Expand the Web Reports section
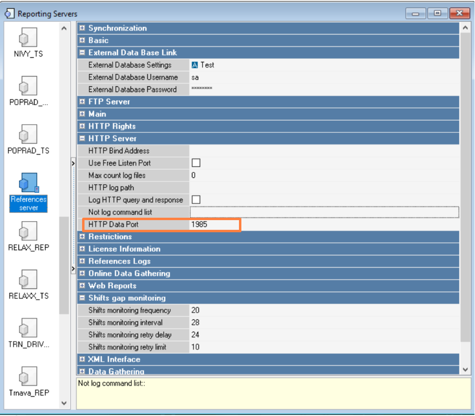This screenshot has height=416, width=475. tap(82, 286)
